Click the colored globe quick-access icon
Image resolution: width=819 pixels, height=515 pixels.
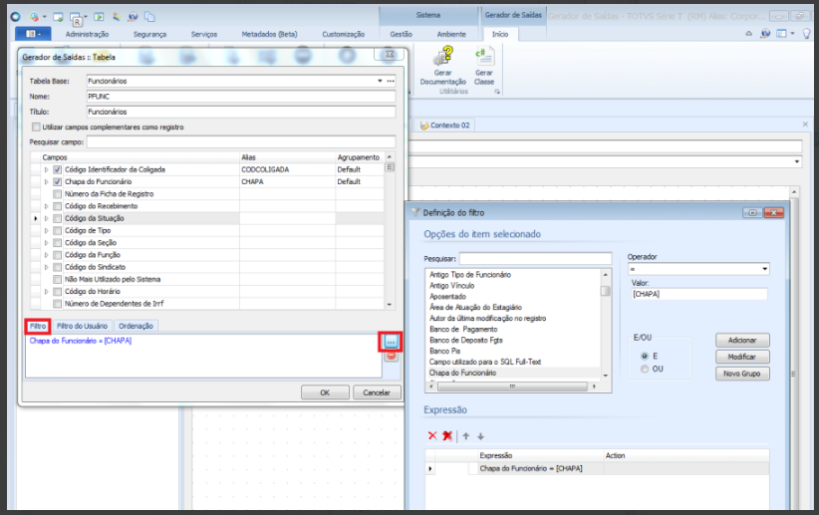pyautogui.click(x=34, y=17)
